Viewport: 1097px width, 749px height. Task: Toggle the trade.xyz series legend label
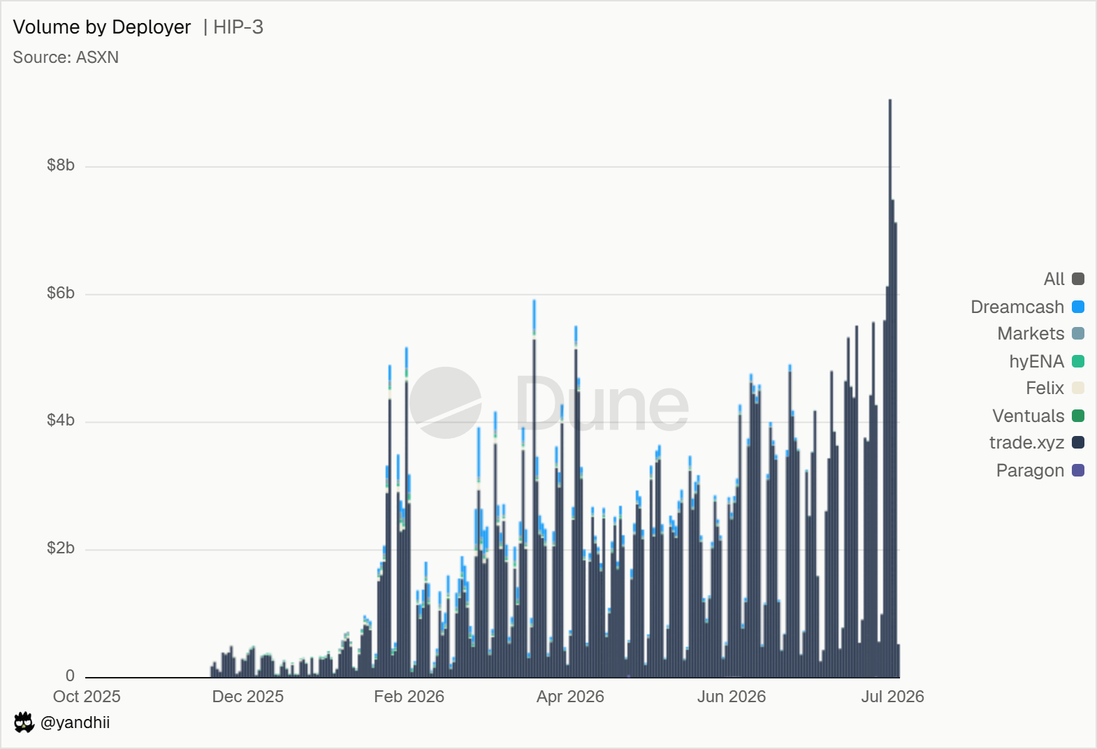(x=1026, y=442)
